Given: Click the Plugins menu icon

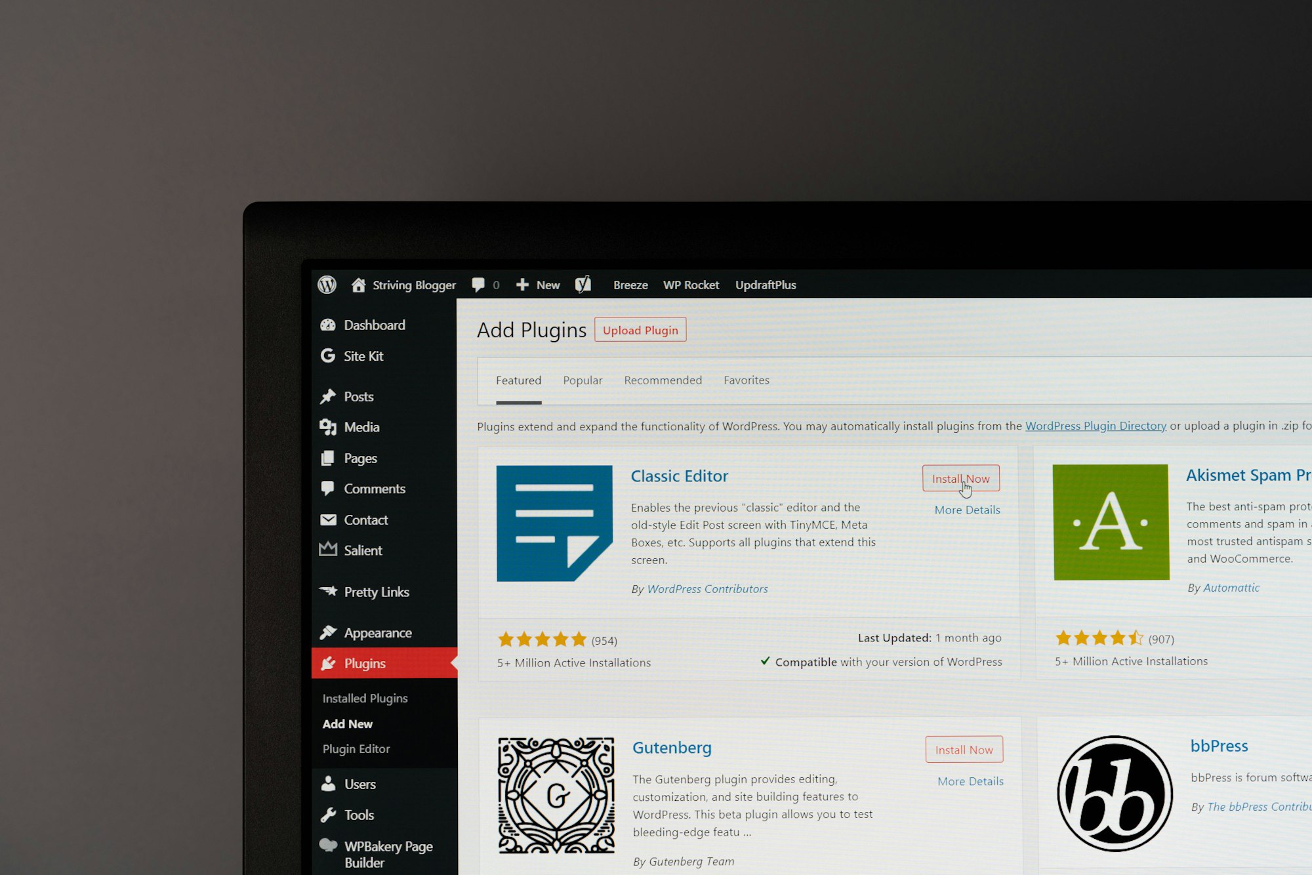Looking at the screenshot, I should tap(328, 662).
